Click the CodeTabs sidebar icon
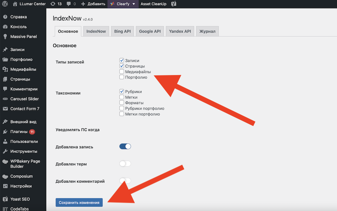337x211 pixels. [x=5, y=209]
